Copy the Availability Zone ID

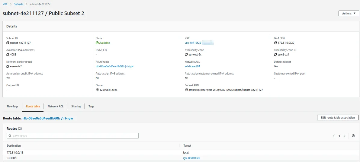[275, 55]
